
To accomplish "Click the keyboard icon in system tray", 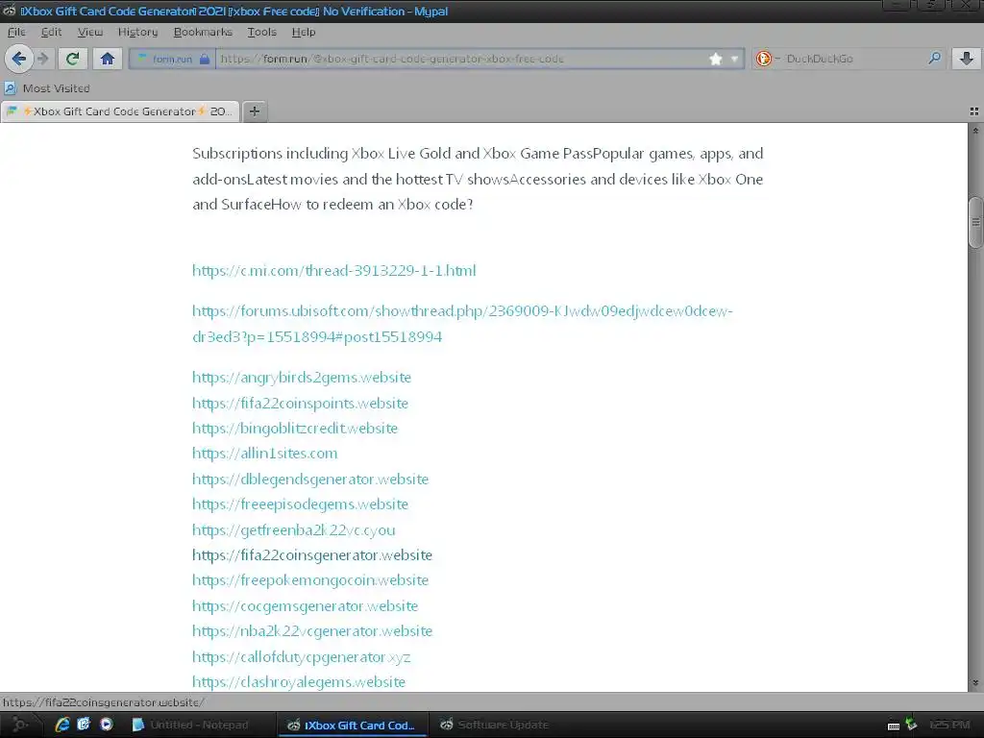I will pyautogui.click(x=894, y=726).
